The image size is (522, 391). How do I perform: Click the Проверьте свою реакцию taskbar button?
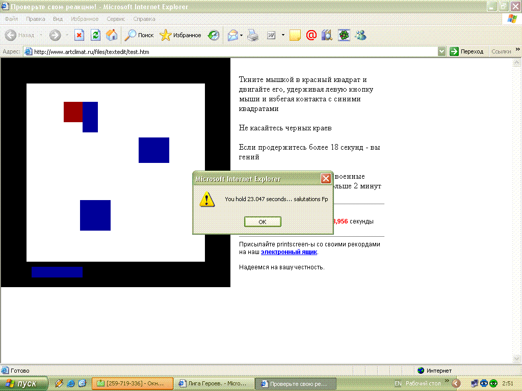[296, 384]
